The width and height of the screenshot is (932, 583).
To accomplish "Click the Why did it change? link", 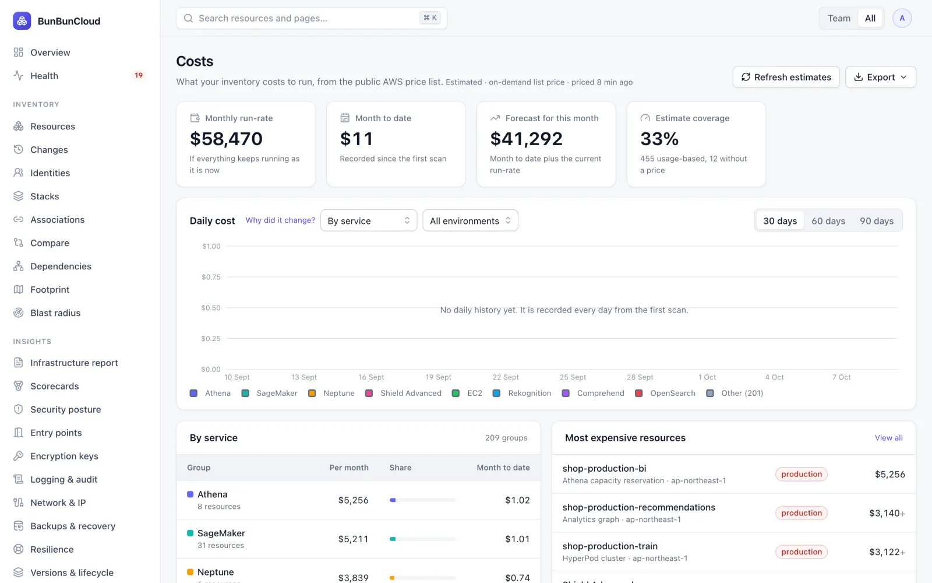I will pos(280,220).
